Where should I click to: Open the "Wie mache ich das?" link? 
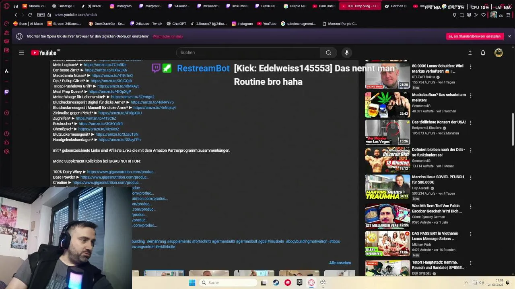tap(168, 36)
